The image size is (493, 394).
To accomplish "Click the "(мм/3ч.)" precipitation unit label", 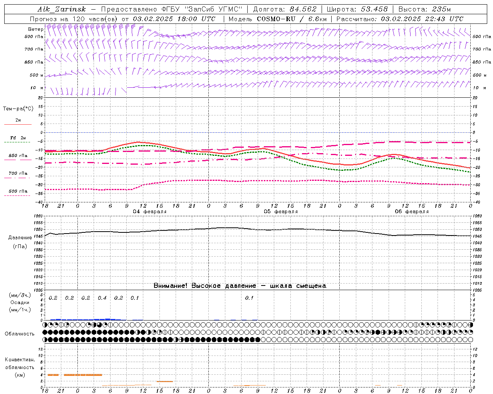I will coord(20,295).
